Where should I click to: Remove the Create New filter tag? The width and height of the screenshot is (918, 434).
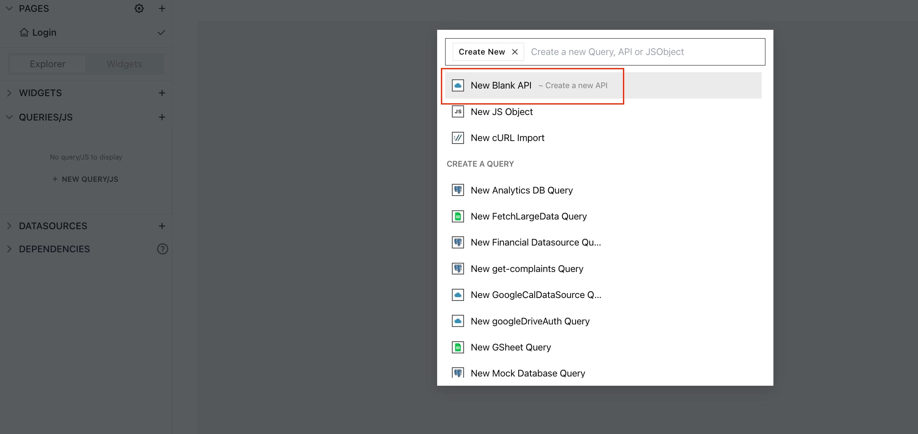tap(515, 52)
